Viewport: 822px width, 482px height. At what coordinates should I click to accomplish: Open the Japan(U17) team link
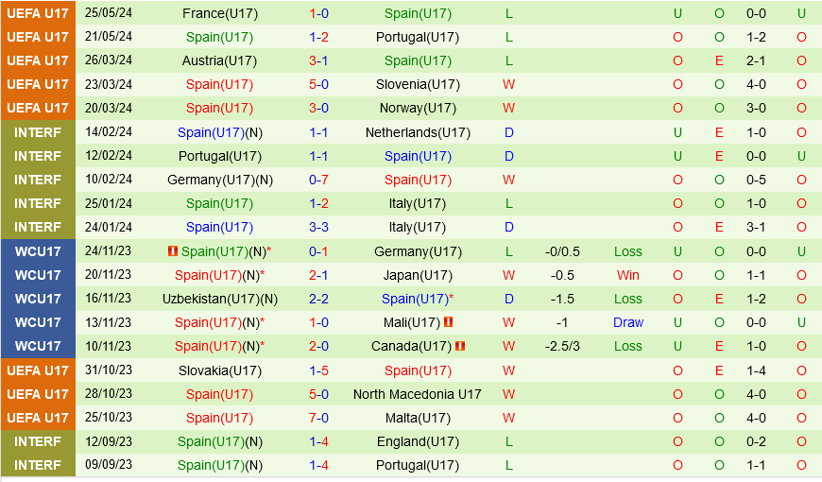coord(418,275)
